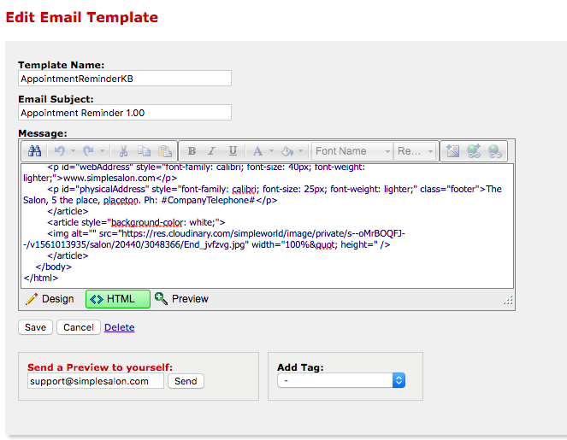Click the editor resize grip handle
The width and height of the screenshot is (567, 440).
pos(508,301)
